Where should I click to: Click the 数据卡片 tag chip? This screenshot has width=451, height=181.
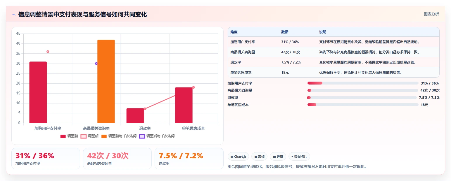click(x=299, y=157)
